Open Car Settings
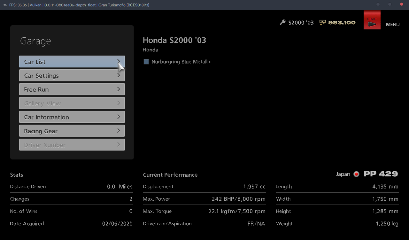409x240 pixels. (x=72, y=75)
